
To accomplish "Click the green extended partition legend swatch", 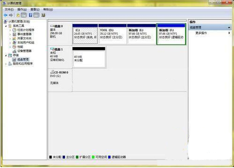I will pyautogui.click(x=77, y=157).
